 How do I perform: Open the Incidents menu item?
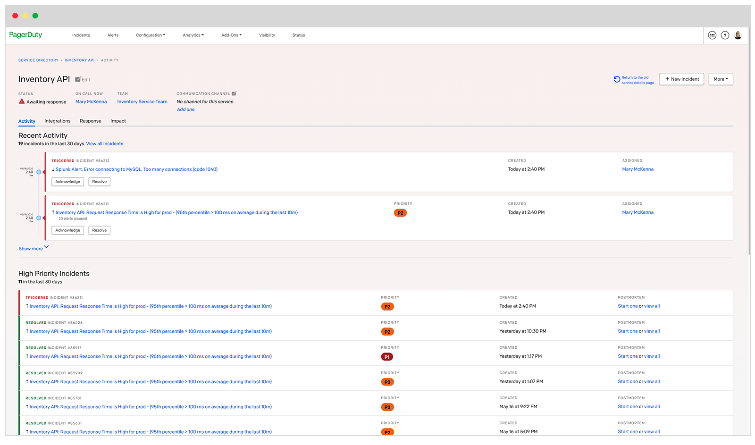(x=81, y=35)
